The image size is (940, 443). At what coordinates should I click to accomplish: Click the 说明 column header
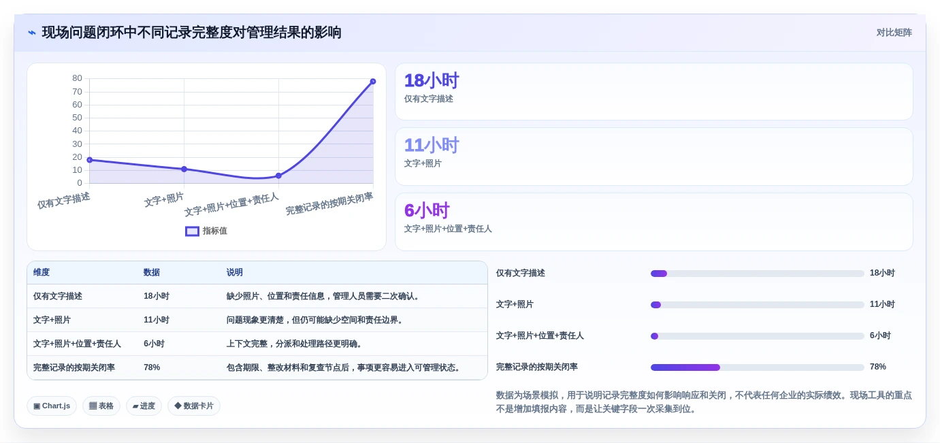[235, 273]
